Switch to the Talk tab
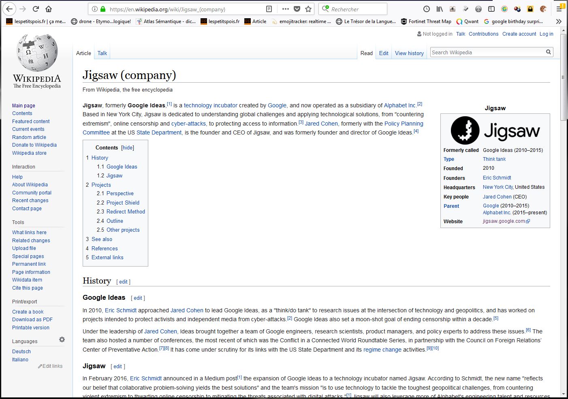Screen dimensions: 568x399 (x=102, y=53)
